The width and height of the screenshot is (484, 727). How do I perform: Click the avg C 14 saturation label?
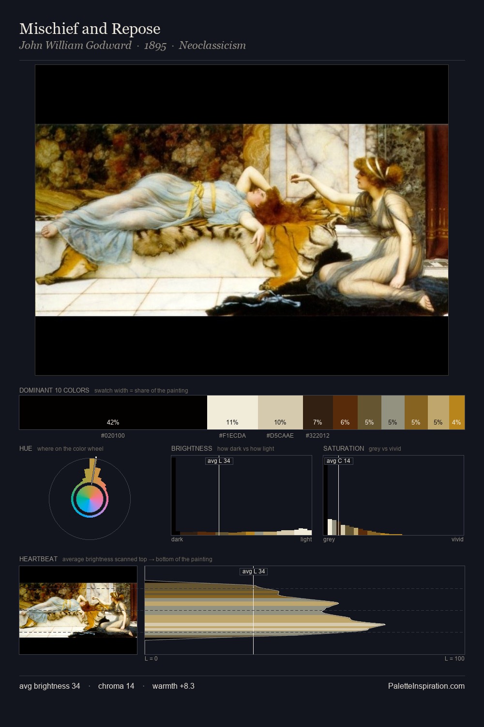338,461
